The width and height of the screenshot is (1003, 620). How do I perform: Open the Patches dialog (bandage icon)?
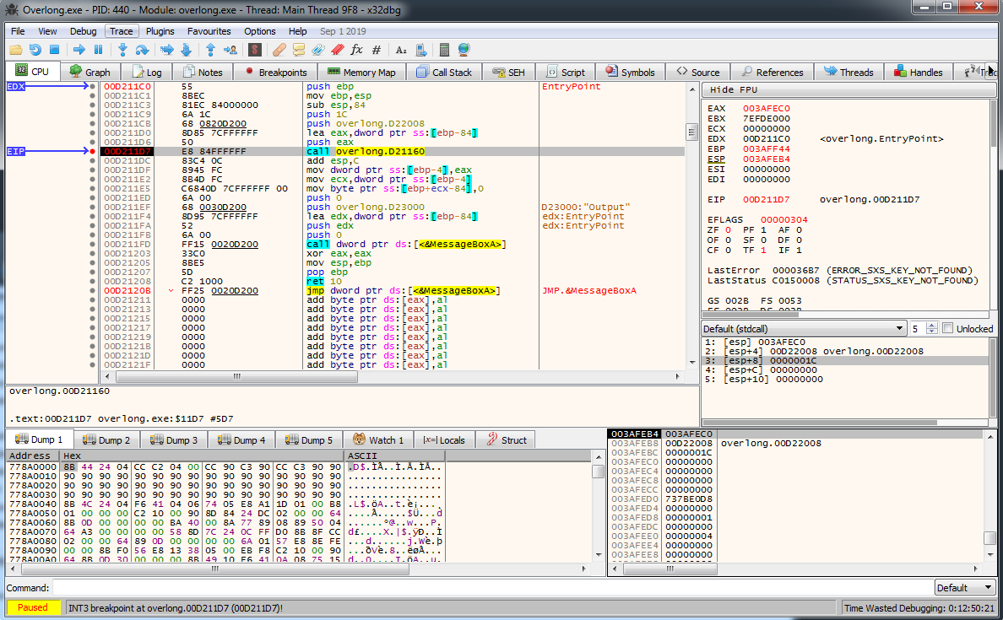pyautogui.click(x=279, y=50)
